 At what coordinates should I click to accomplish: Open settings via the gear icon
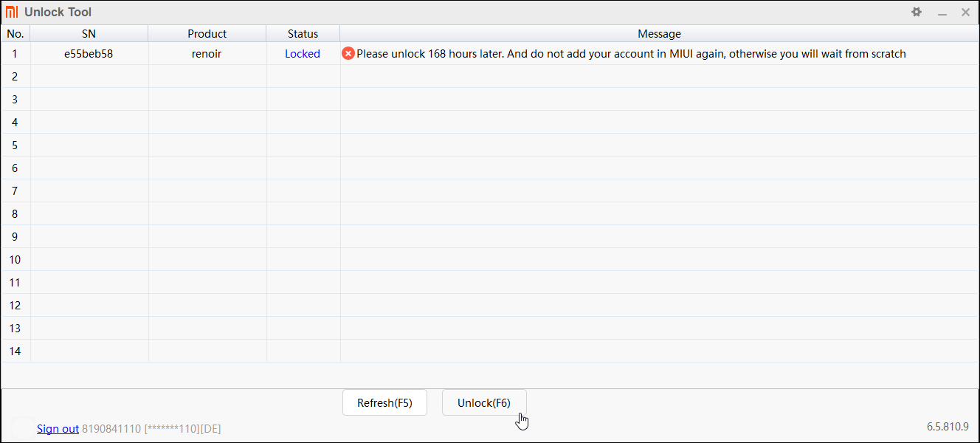coord(917,12)
